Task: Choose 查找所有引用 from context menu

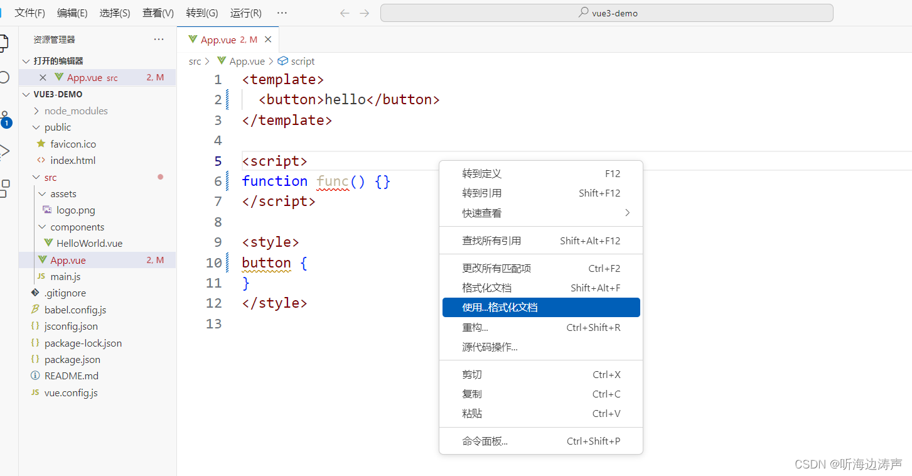Action: pos(541,241)
